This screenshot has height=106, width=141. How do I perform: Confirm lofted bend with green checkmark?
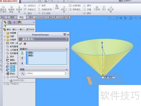click(21, 44)
